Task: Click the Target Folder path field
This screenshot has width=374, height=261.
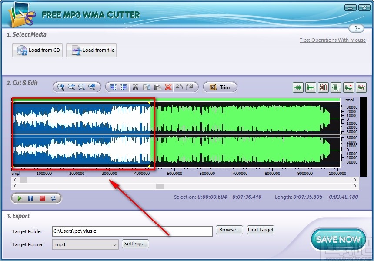Action: pyautogui.click(x=132, y=231)
